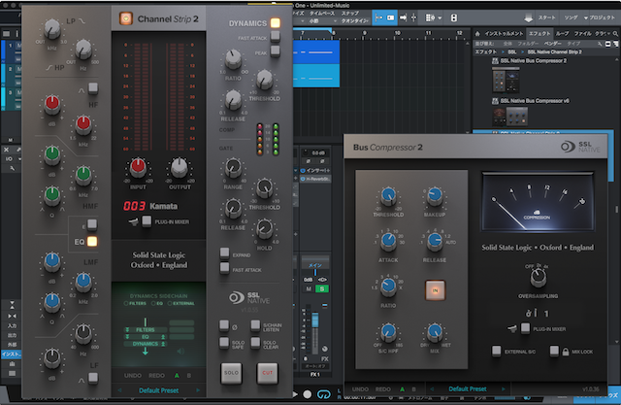Screen dimensions: 621x405
Task: Go to next preset arrow in Bus Compressor
Action: pos(504,389)
